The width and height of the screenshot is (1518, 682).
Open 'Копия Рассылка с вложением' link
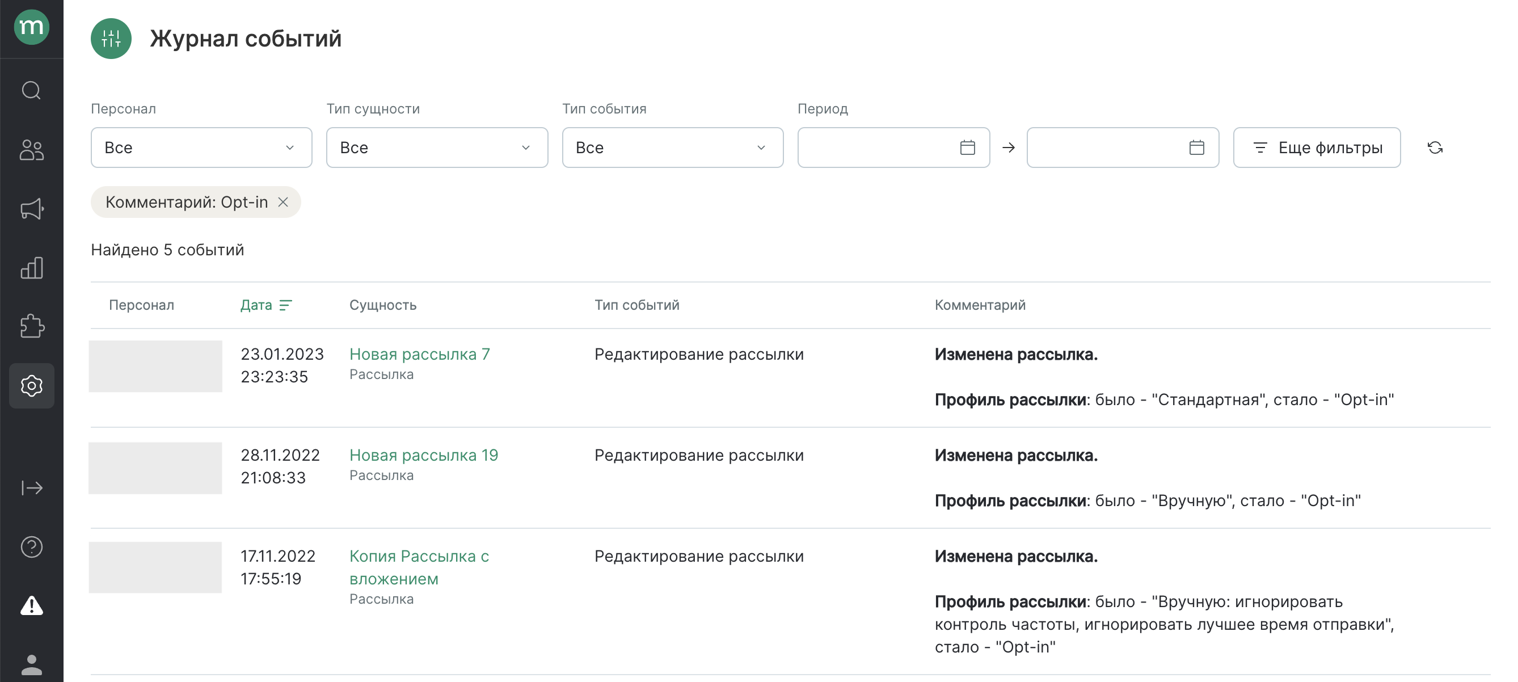tap(419, 567)
